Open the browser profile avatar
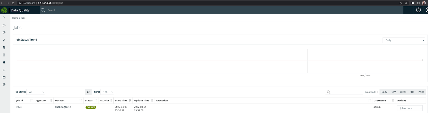The image size is (428, 113). 424,3
